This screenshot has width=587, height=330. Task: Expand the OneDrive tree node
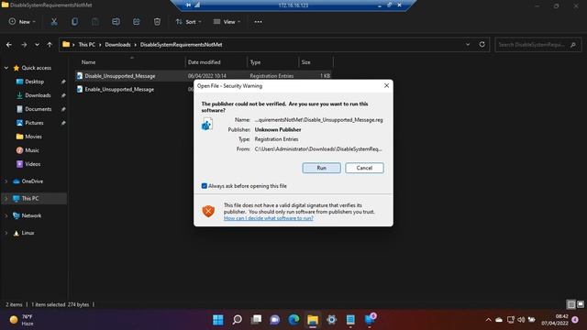point(6,181)
